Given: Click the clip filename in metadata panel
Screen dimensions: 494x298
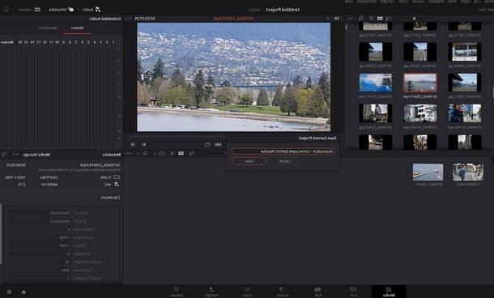Looking at the screenshot, I should tap(100, 164).
